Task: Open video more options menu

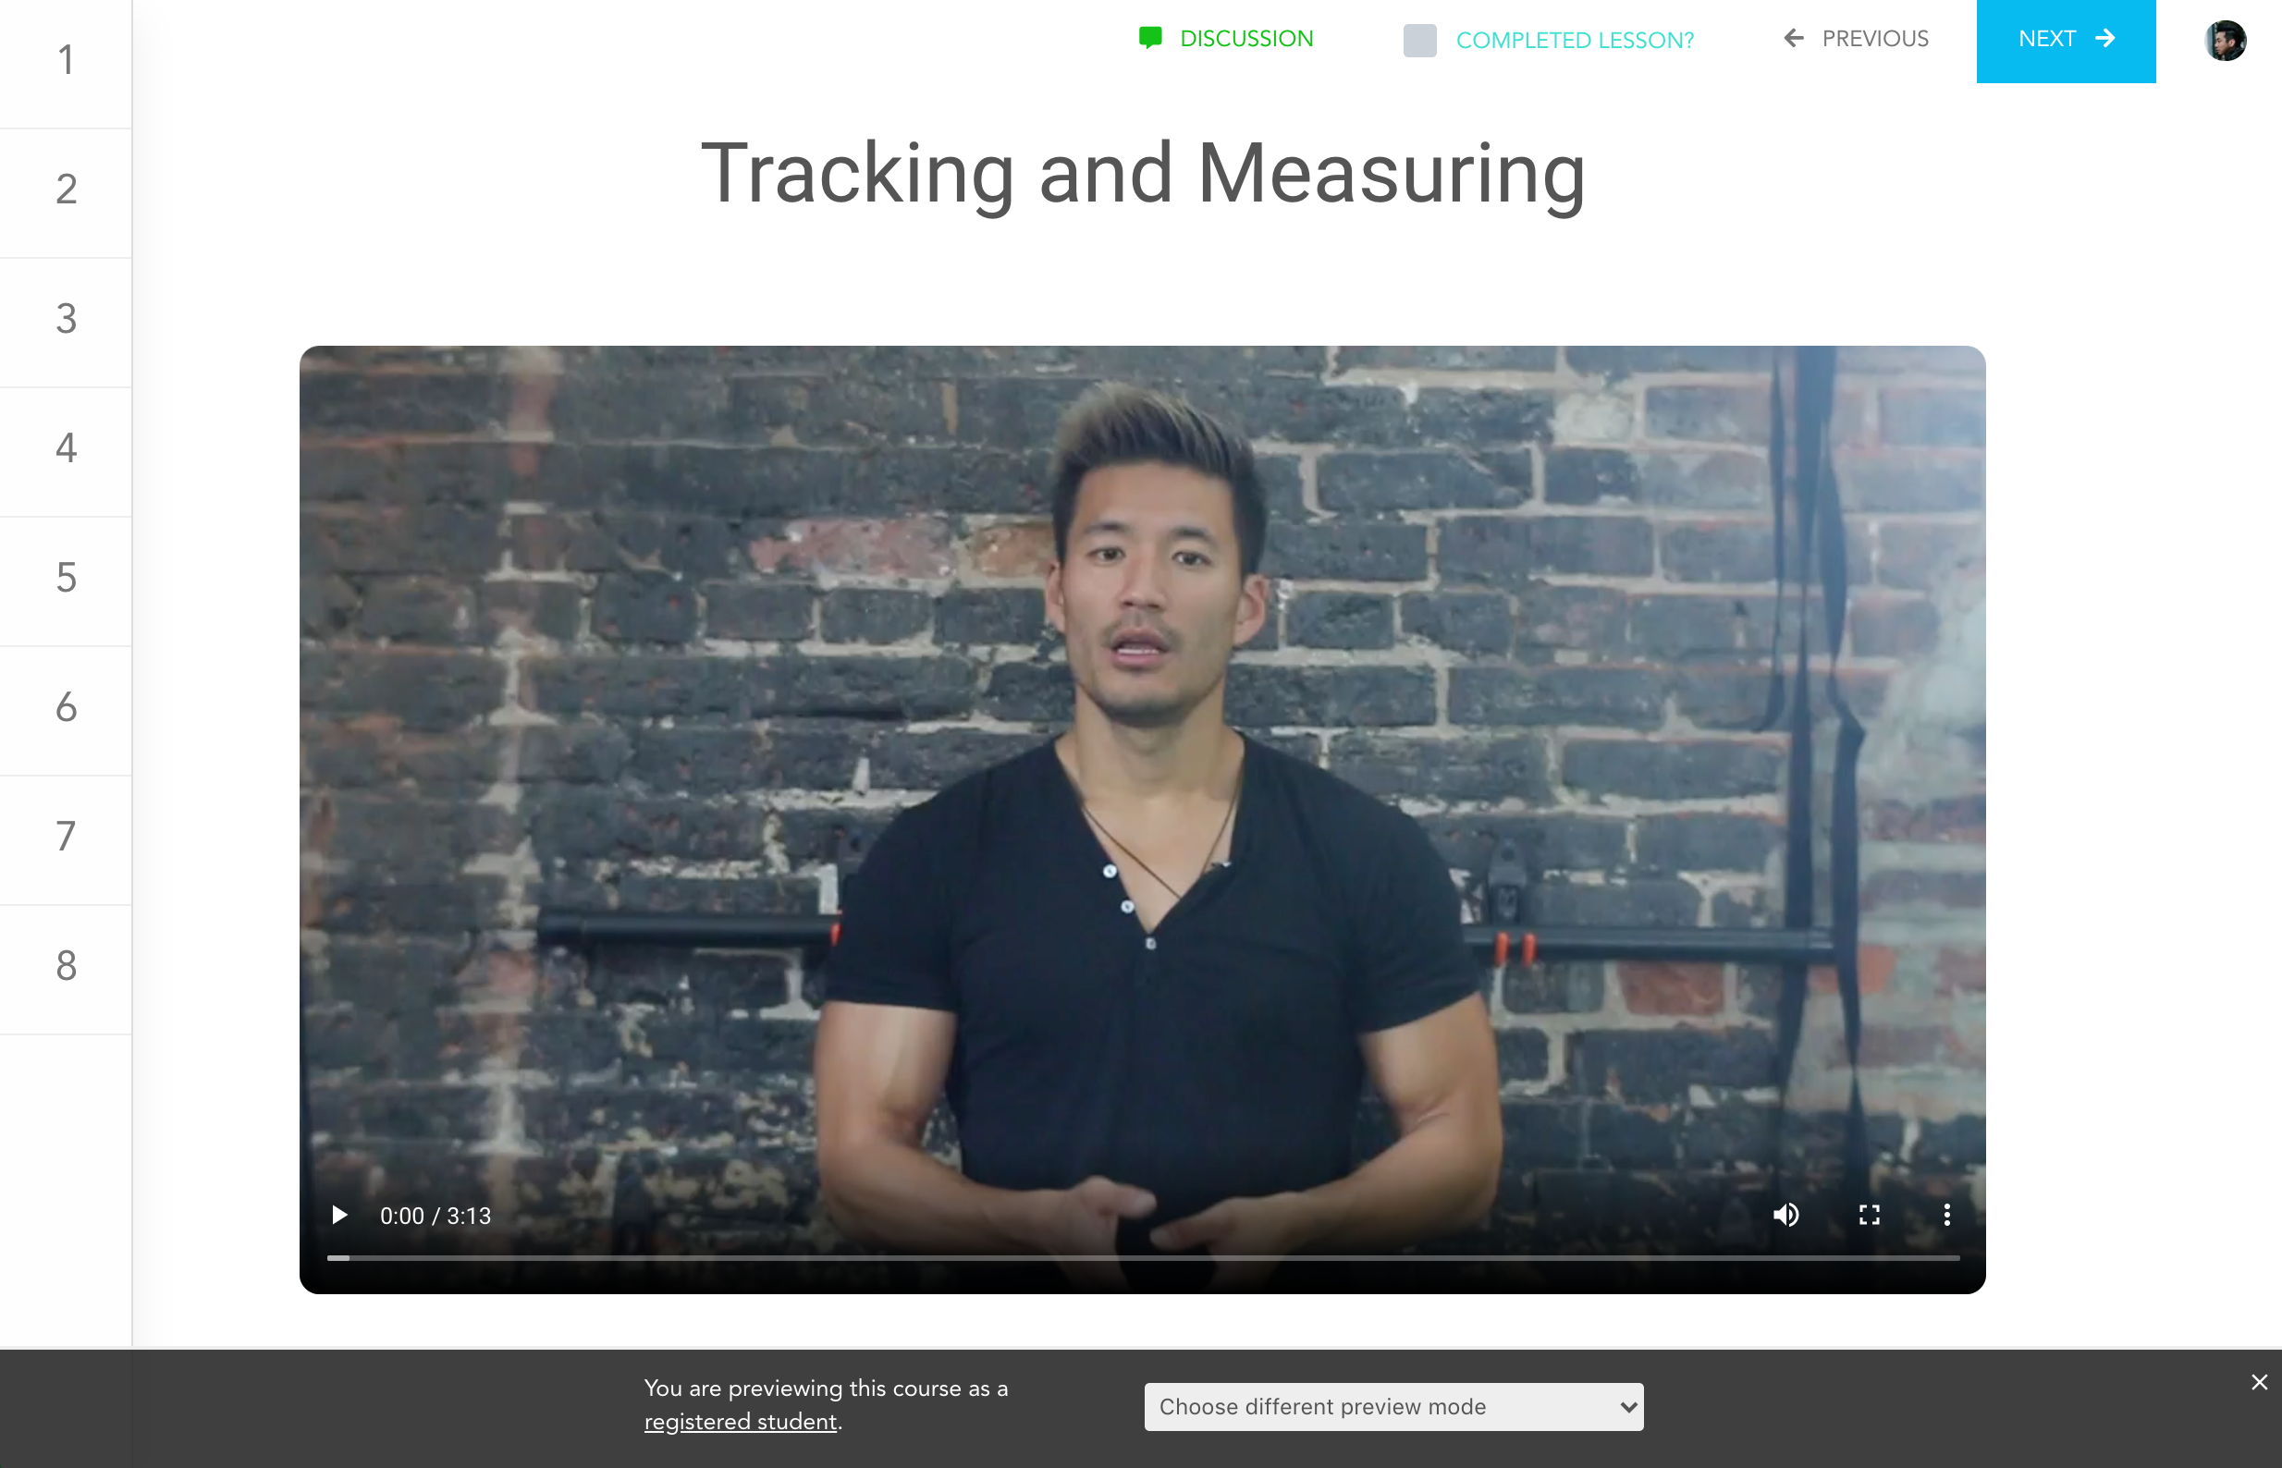Action: coord(1946,1215)
